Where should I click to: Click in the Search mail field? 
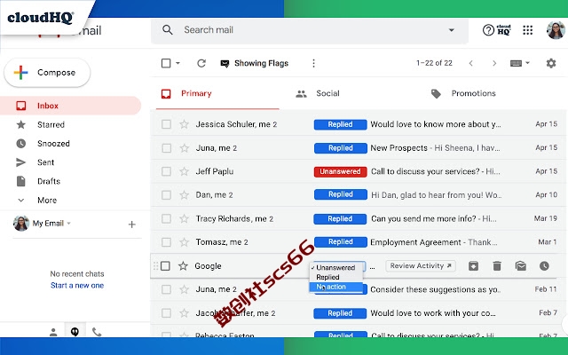[x=312, y=30]
